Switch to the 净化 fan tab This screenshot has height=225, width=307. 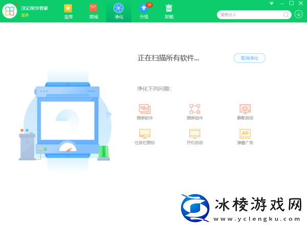pos(119,11)
